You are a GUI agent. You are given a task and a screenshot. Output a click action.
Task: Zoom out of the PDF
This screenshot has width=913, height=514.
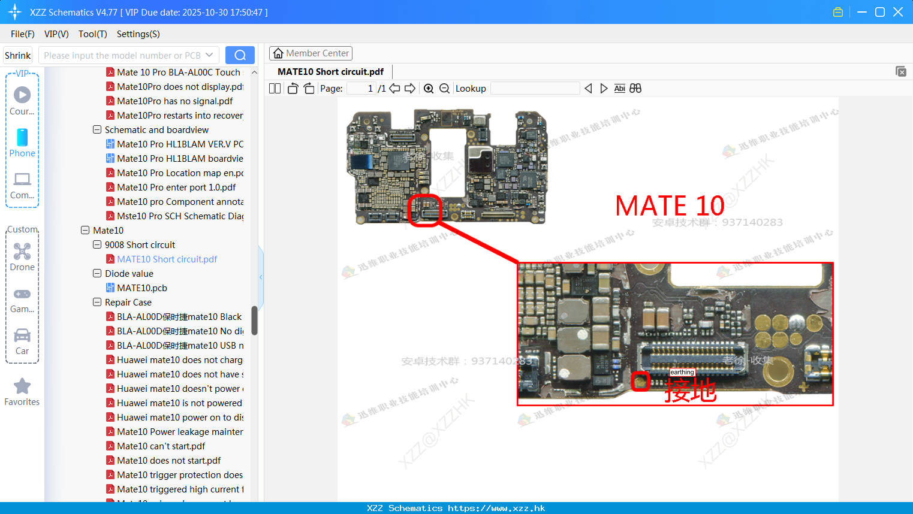pos(444,89)
